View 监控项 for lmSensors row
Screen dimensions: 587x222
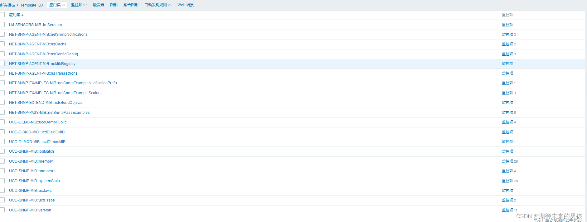(x=507, y=25)
